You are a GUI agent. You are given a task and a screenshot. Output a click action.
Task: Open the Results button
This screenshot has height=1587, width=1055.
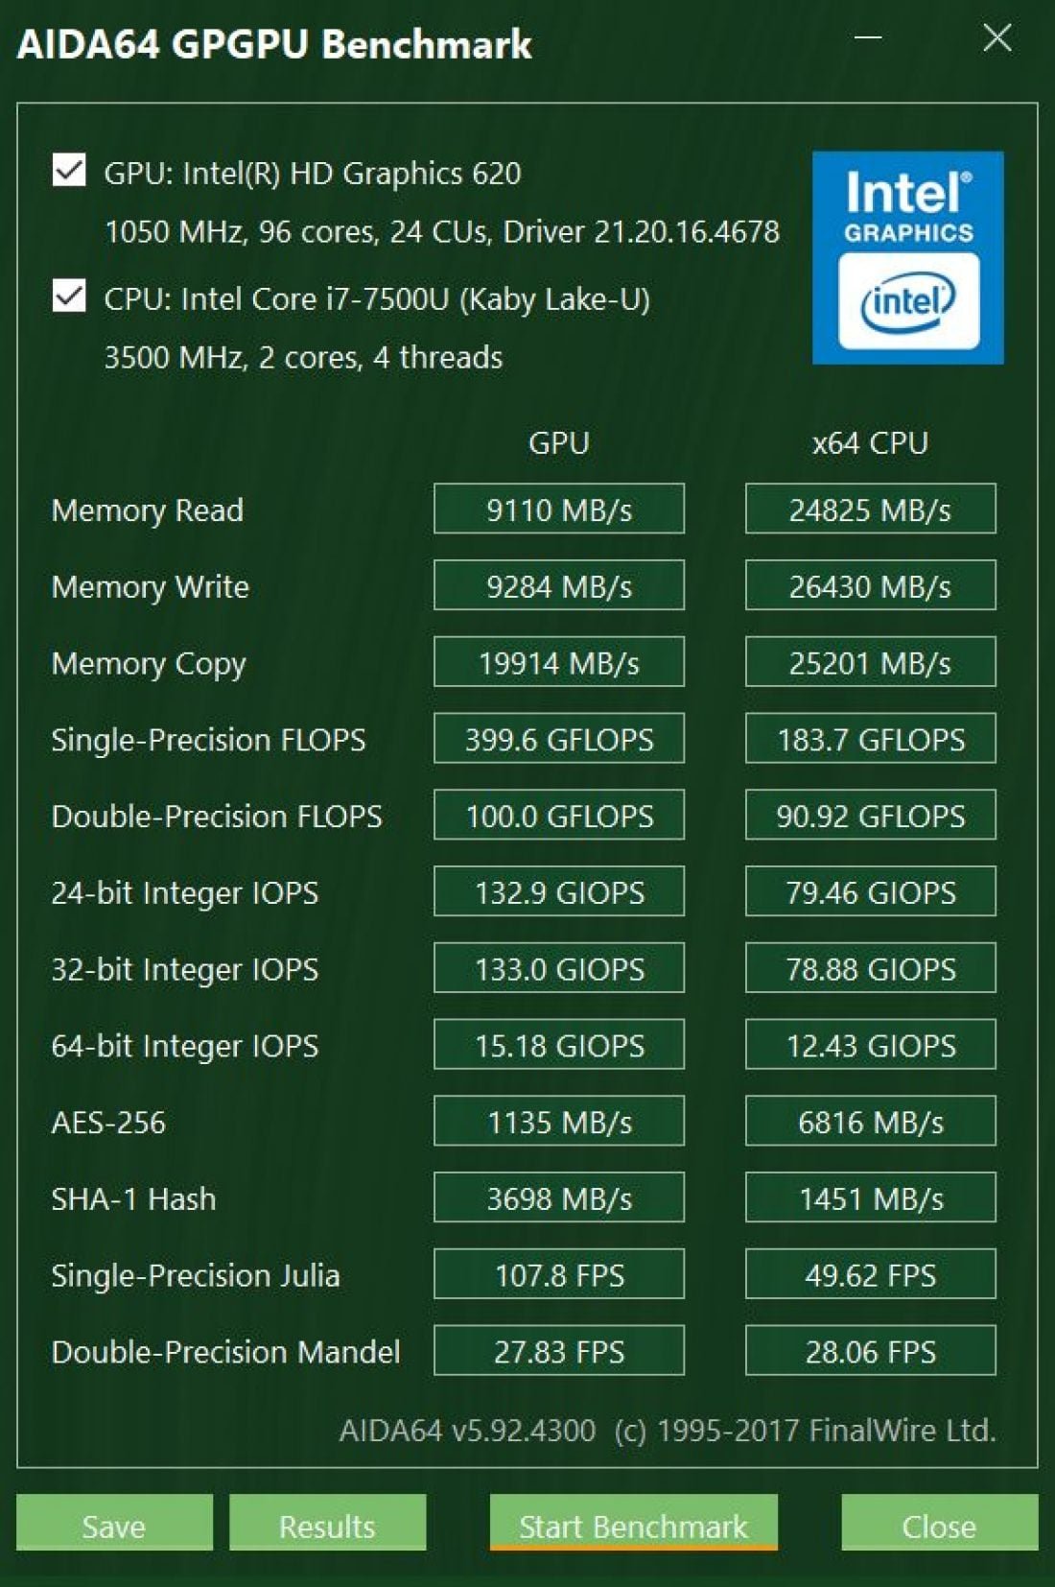pos(327,1524)
